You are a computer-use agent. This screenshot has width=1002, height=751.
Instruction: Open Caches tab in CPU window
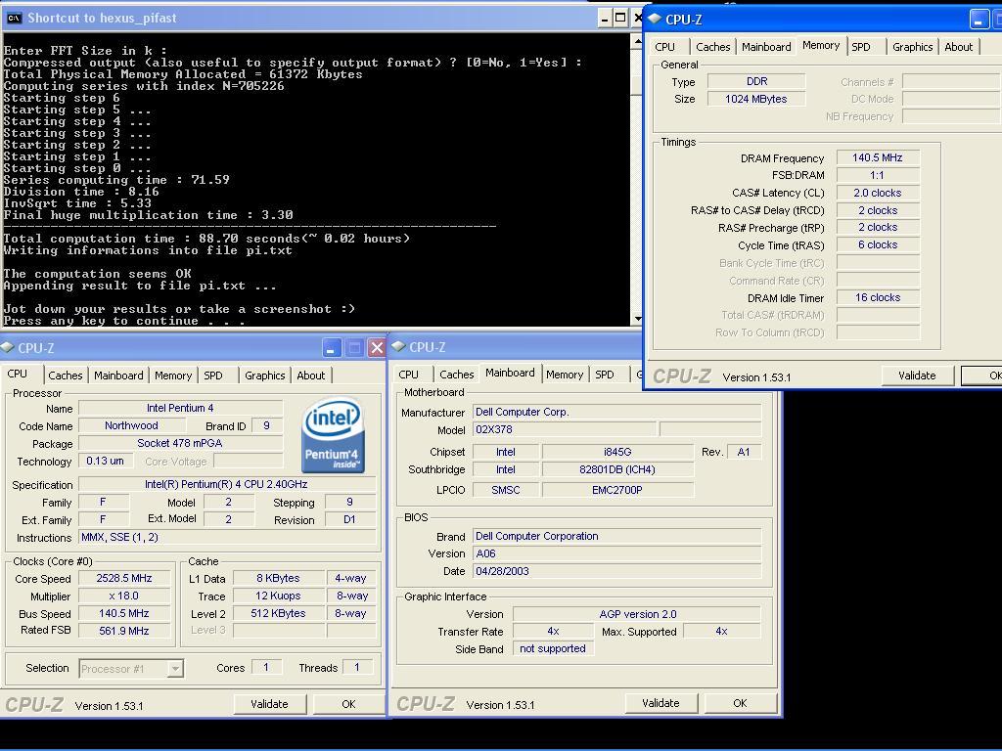(66, 375)
